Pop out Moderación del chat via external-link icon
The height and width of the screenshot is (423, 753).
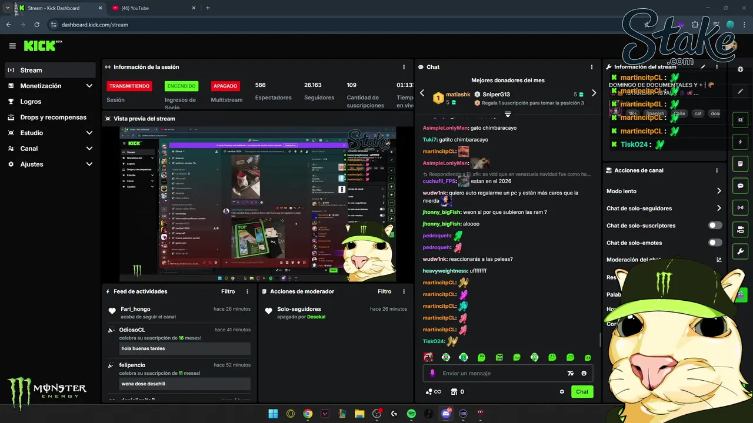click(x=719, y=260)
